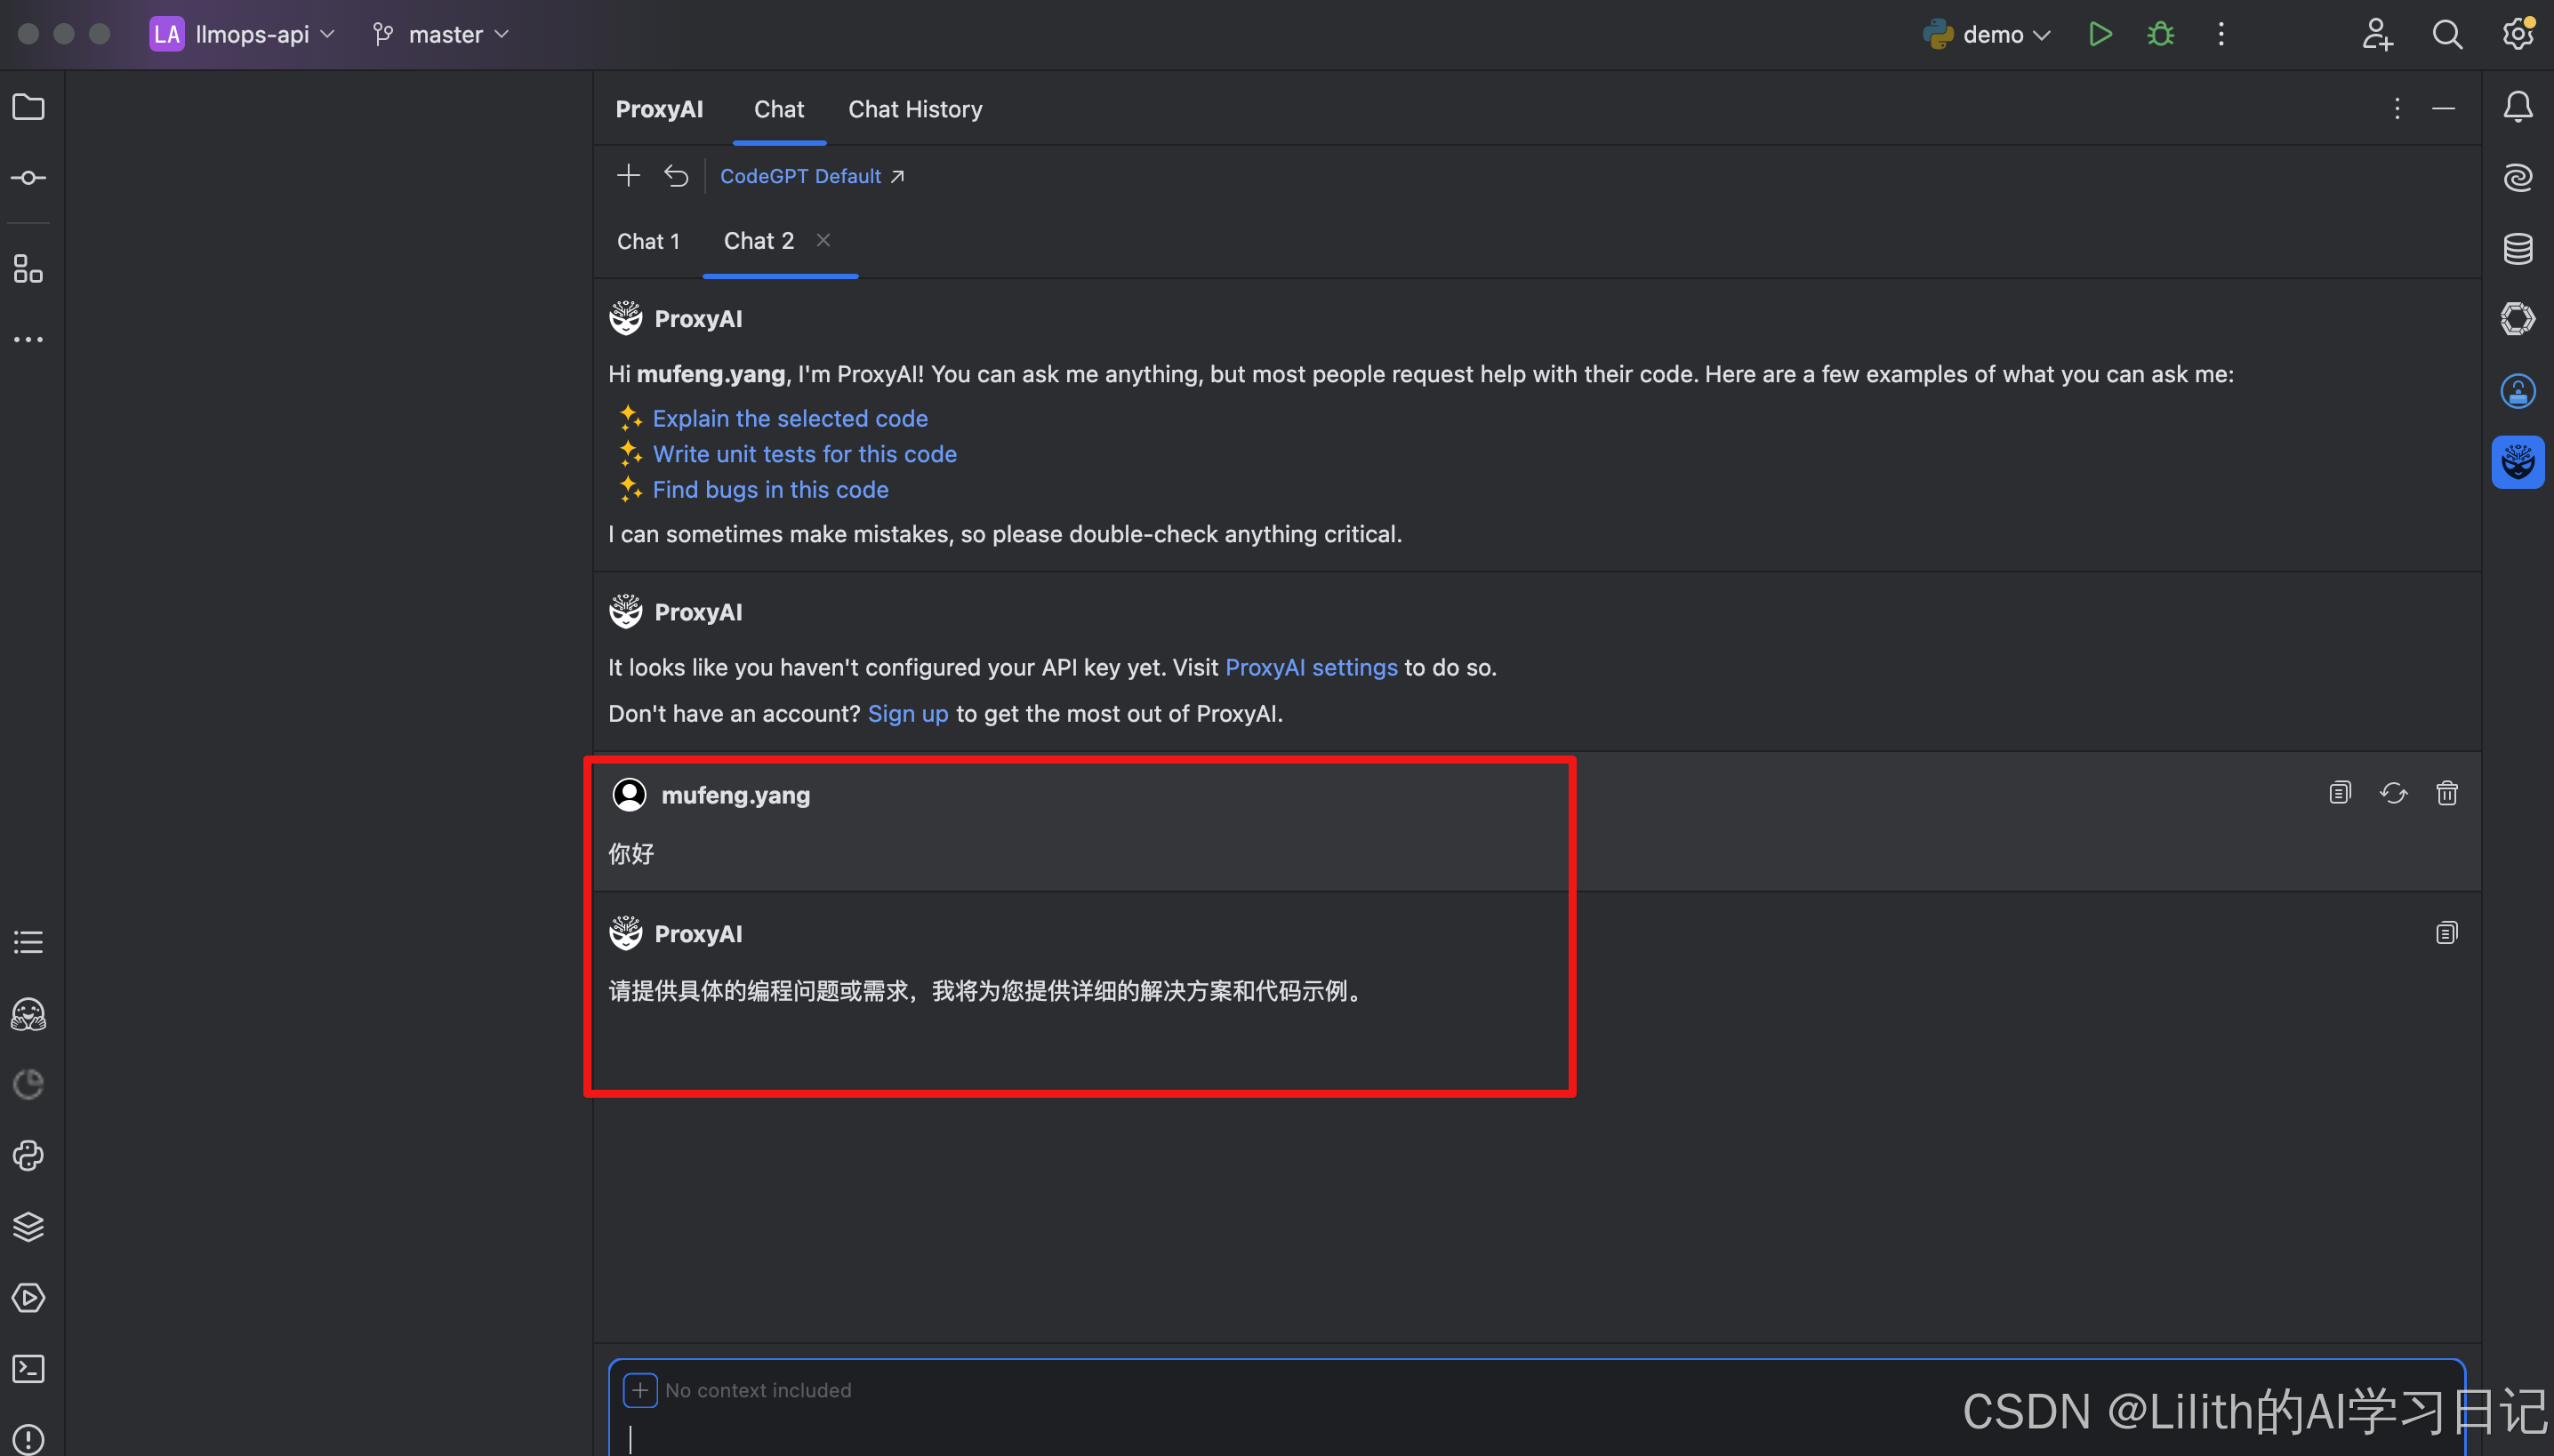This screenshot has height=1456, width=2554.
Task: Open the Database tool window
Action: coord(2517,249)
